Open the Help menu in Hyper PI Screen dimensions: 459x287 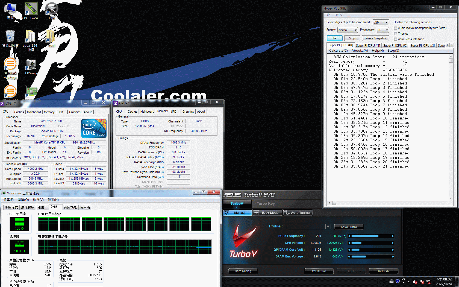[x=338, y=15]
